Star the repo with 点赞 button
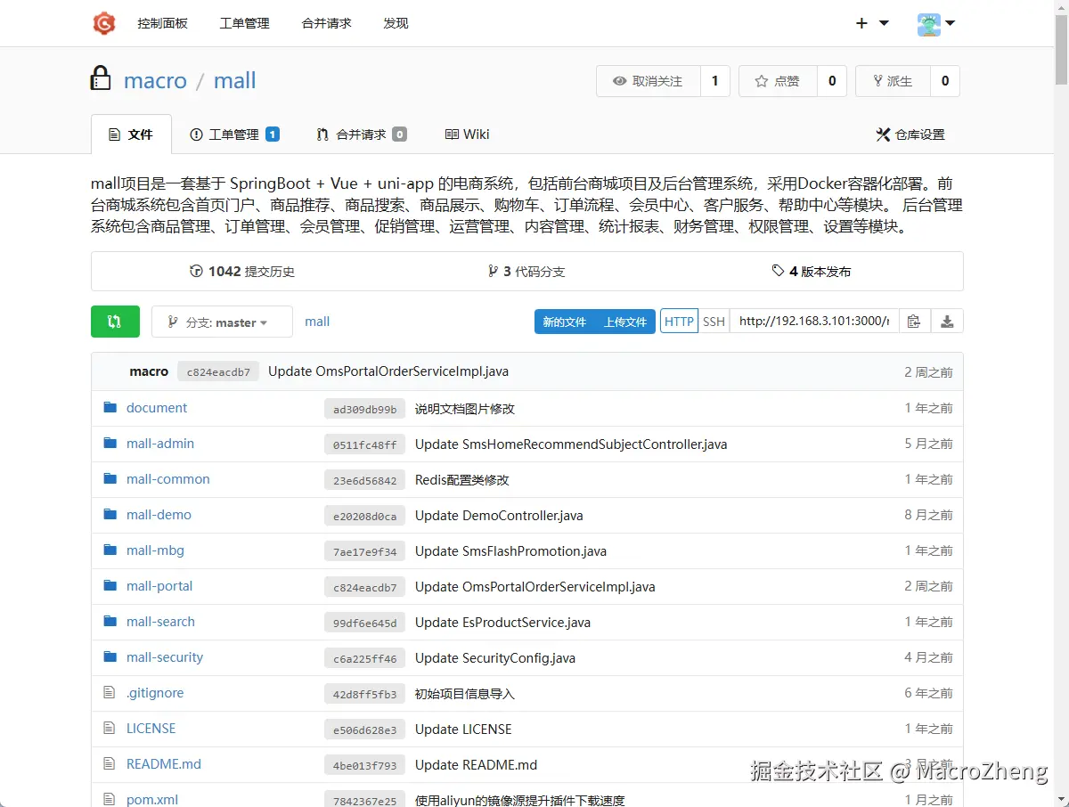 778,81
